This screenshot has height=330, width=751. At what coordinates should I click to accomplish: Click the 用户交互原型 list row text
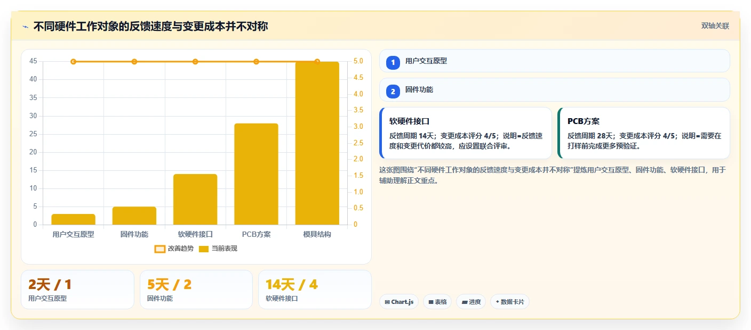pyautogui.click(x=426, y=61)
